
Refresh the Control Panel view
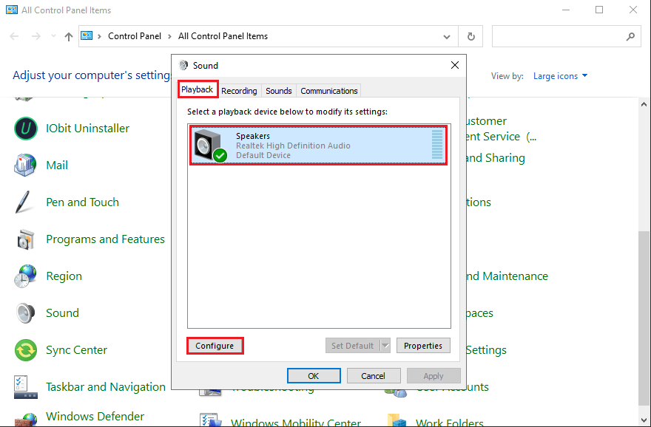pyautogui.click(x=470, y=36)
